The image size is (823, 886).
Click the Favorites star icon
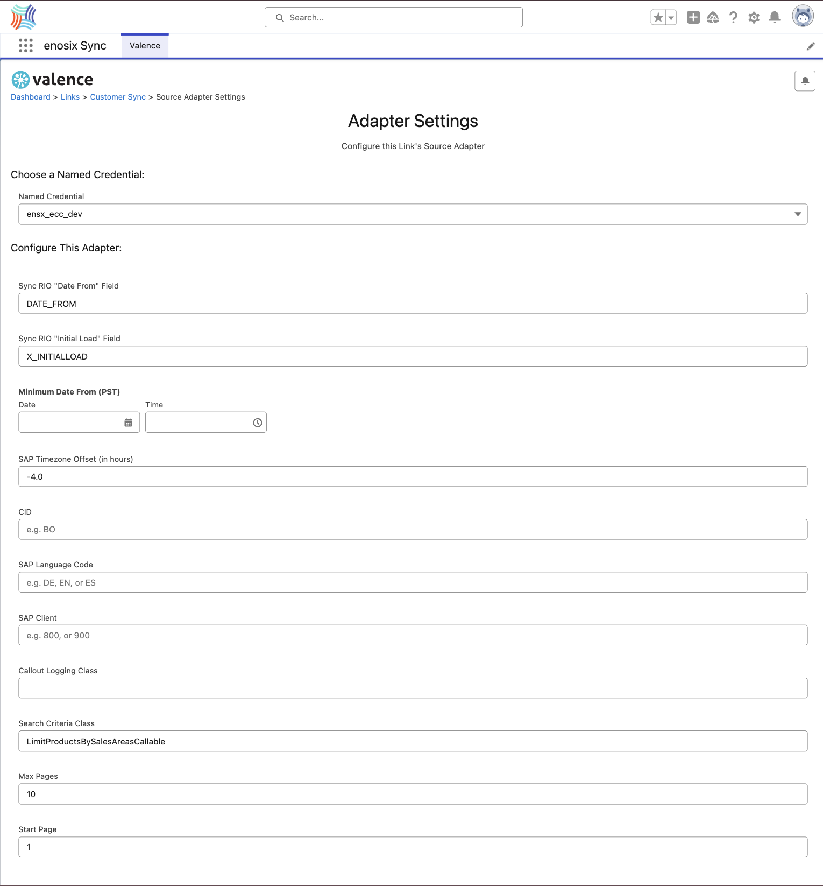point(658,17)
